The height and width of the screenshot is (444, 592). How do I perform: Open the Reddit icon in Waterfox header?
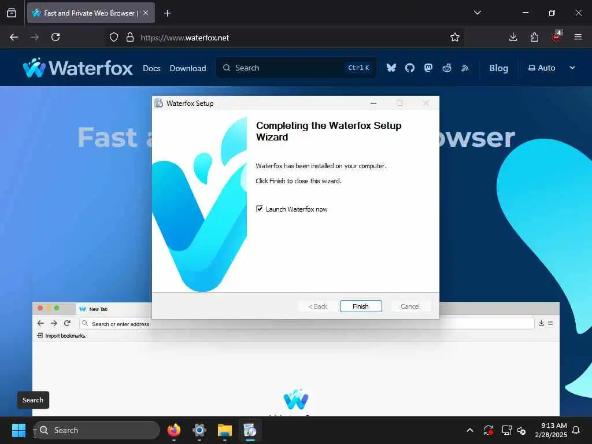click(447, 68)
